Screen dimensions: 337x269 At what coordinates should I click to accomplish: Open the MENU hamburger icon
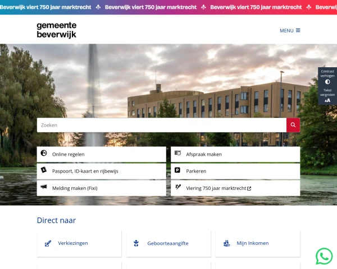[x=298, y=30]
